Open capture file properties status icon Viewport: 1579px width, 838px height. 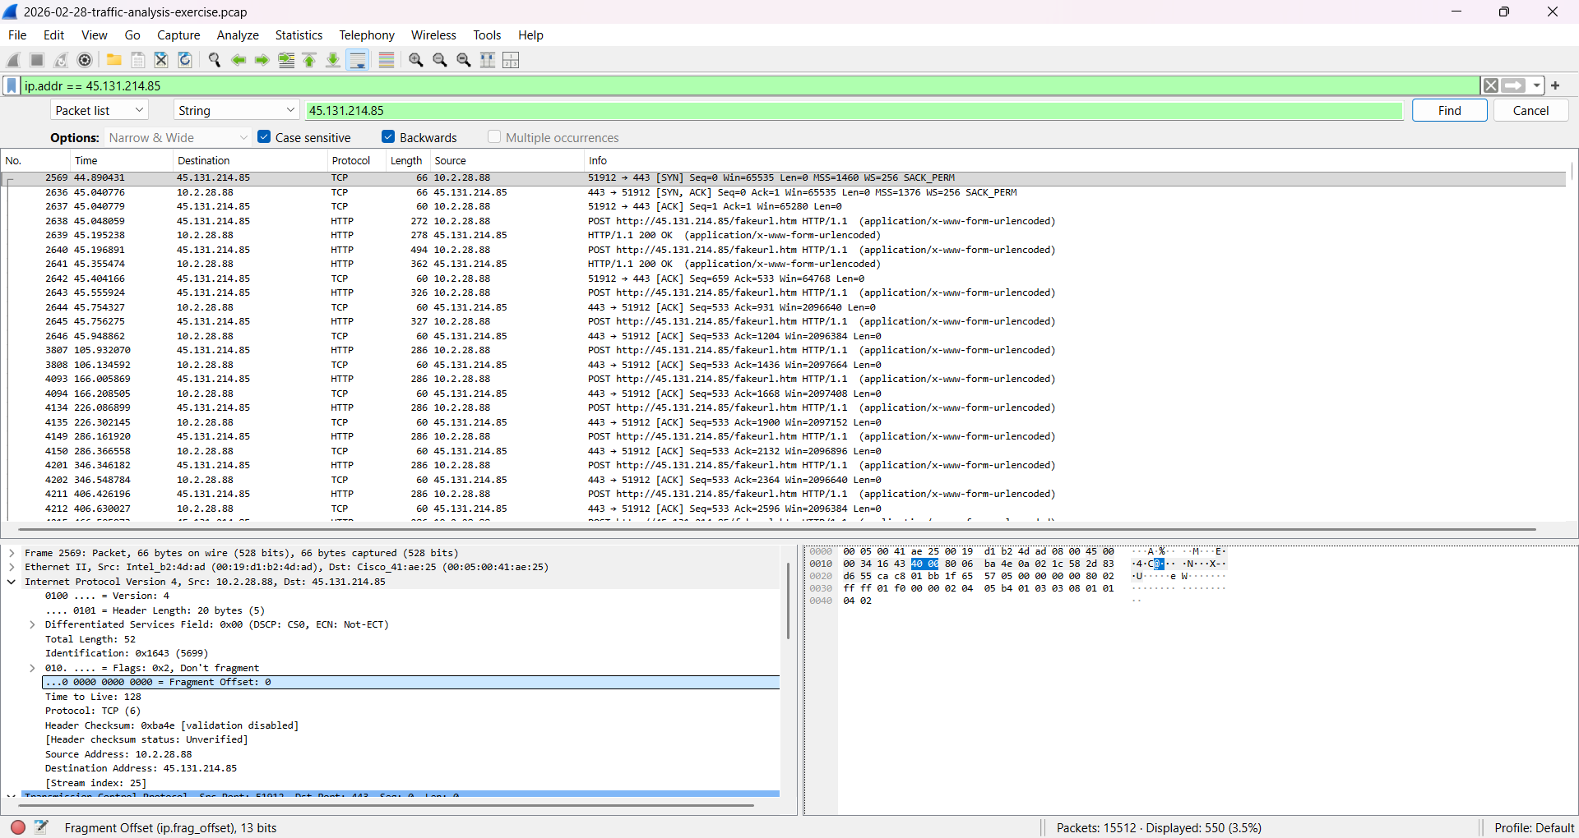click(x=42, y=827)
